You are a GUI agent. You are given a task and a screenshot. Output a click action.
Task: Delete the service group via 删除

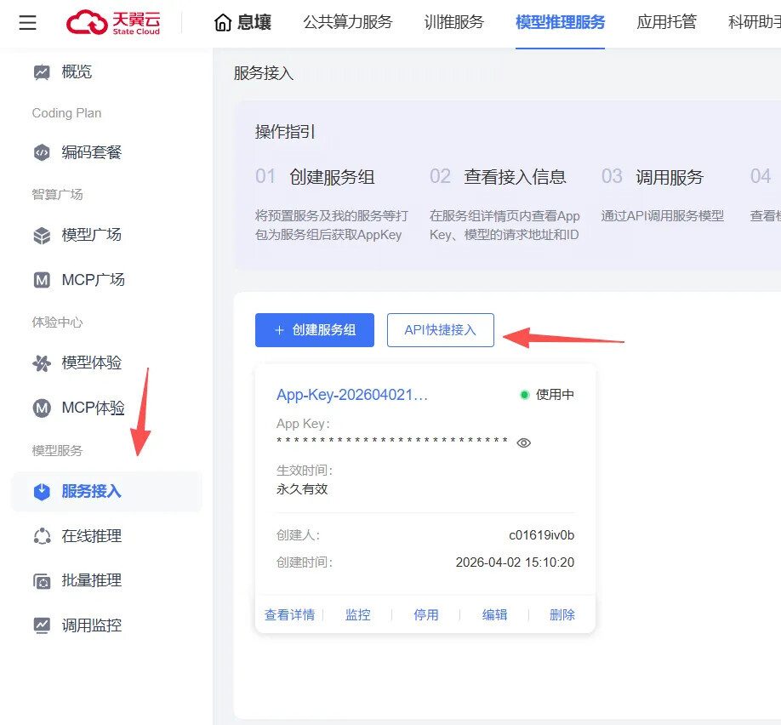tap(562, 614)
